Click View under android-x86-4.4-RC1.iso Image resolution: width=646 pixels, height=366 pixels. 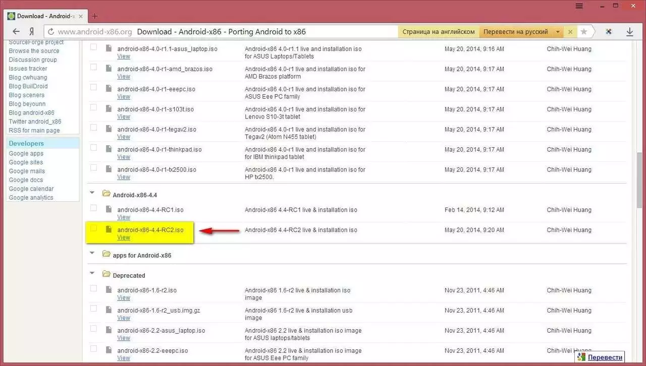124,217
